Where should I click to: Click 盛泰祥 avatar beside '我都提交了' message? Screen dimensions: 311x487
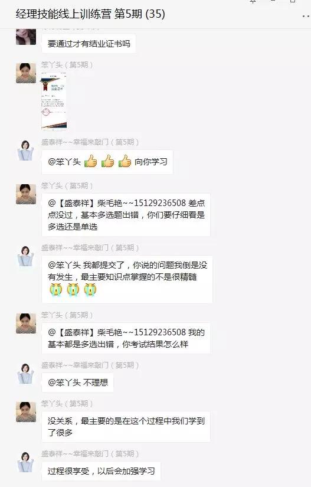tap(26, 256)
